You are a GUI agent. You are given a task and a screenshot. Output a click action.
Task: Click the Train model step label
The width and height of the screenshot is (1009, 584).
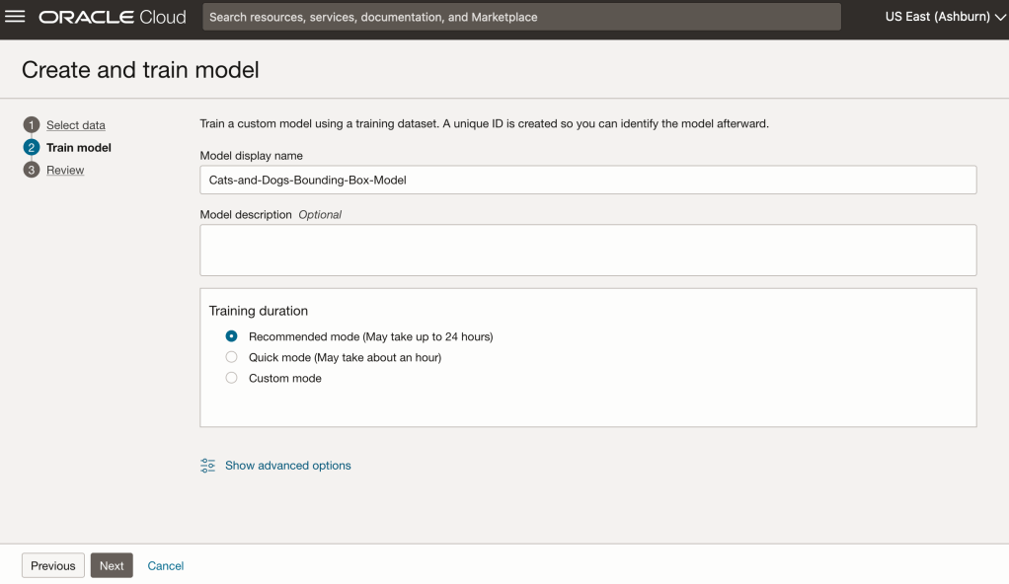click(x=79, y=148)
